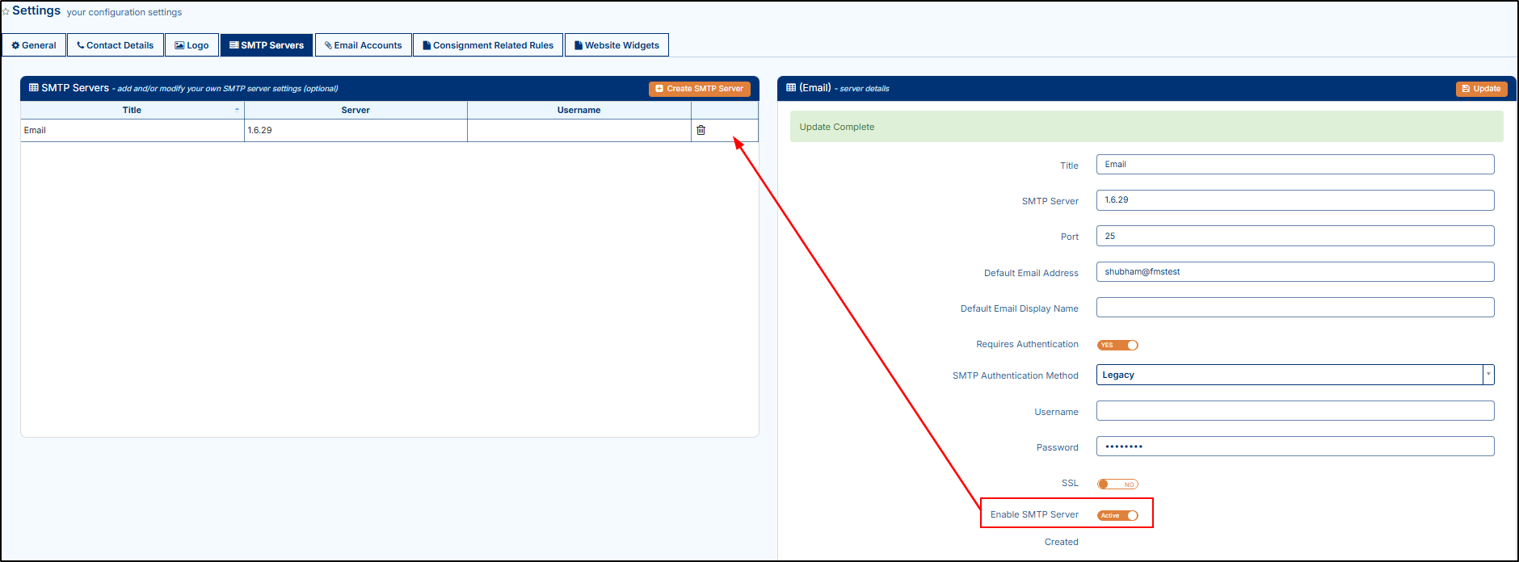Open the General settings tab
The image size is (1519, 562).
coord(34,45)
